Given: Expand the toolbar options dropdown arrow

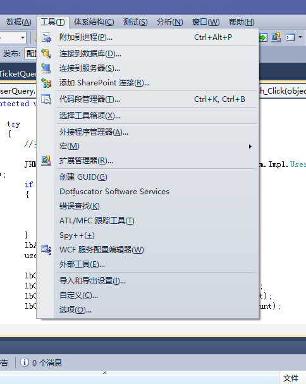Looking at the screenshot, I should click(x=300, y=37).
